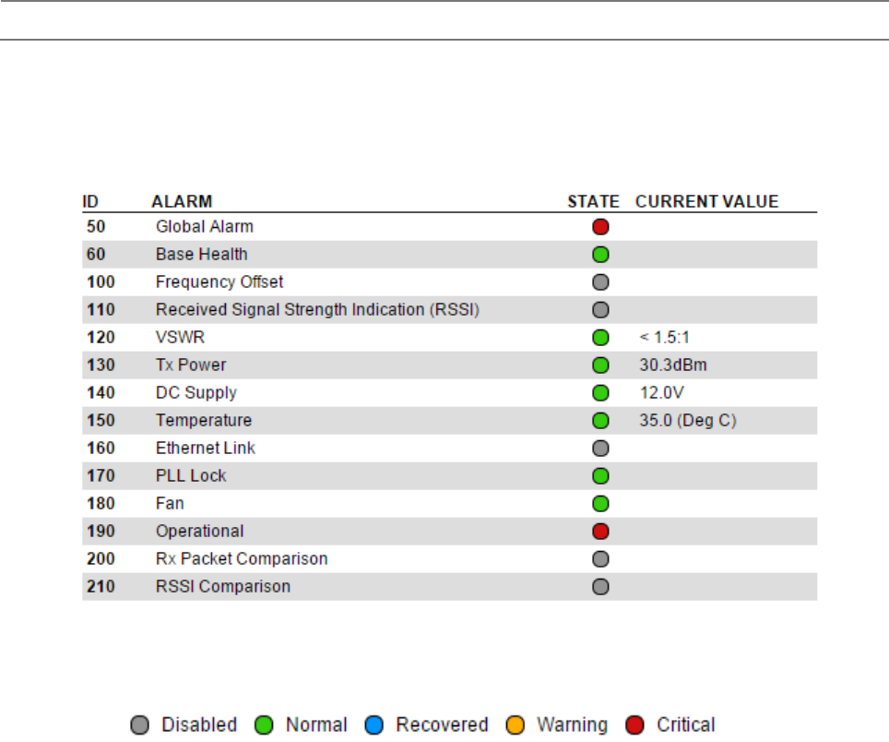Select Received Signal Strength Indication (RSSI) text
This screenshot has height=742, width=889.
317,310
